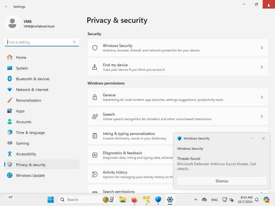Click the back arrow in Settings

6,6
